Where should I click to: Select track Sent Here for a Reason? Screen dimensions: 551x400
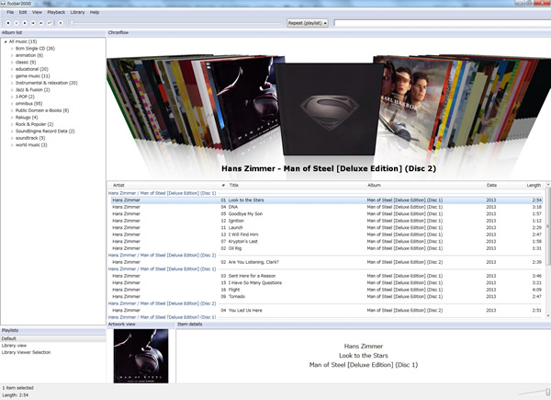tap(327, 276)
